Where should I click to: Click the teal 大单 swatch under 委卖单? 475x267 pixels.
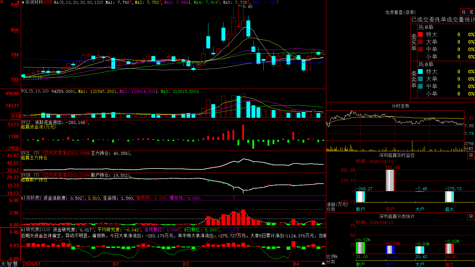coord(420,79)
